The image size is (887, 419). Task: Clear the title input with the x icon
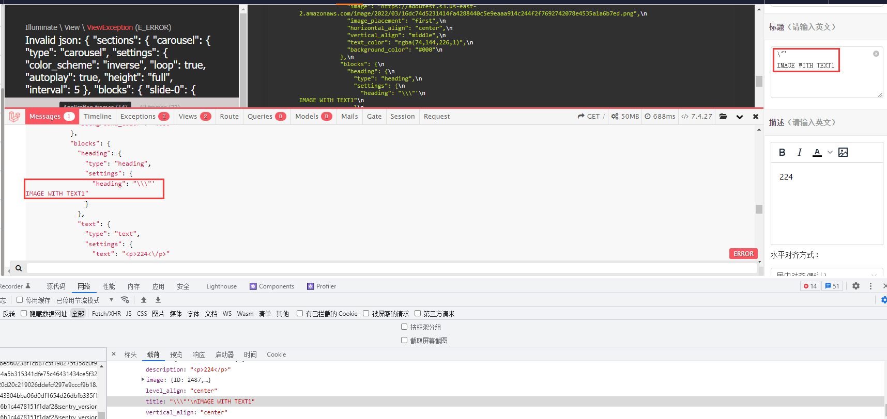(876, 54)
